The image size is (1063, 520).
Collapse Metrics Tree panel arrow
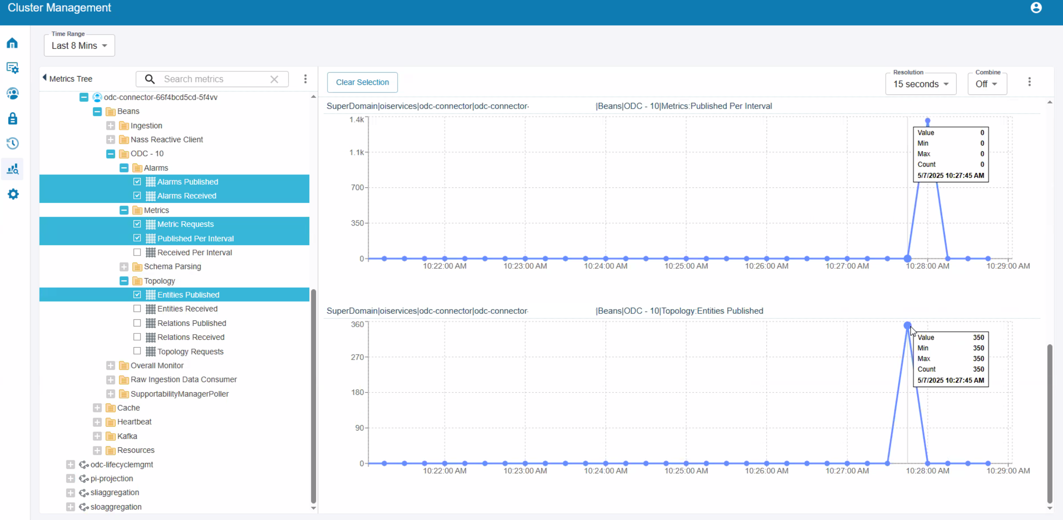pos(44,78)
